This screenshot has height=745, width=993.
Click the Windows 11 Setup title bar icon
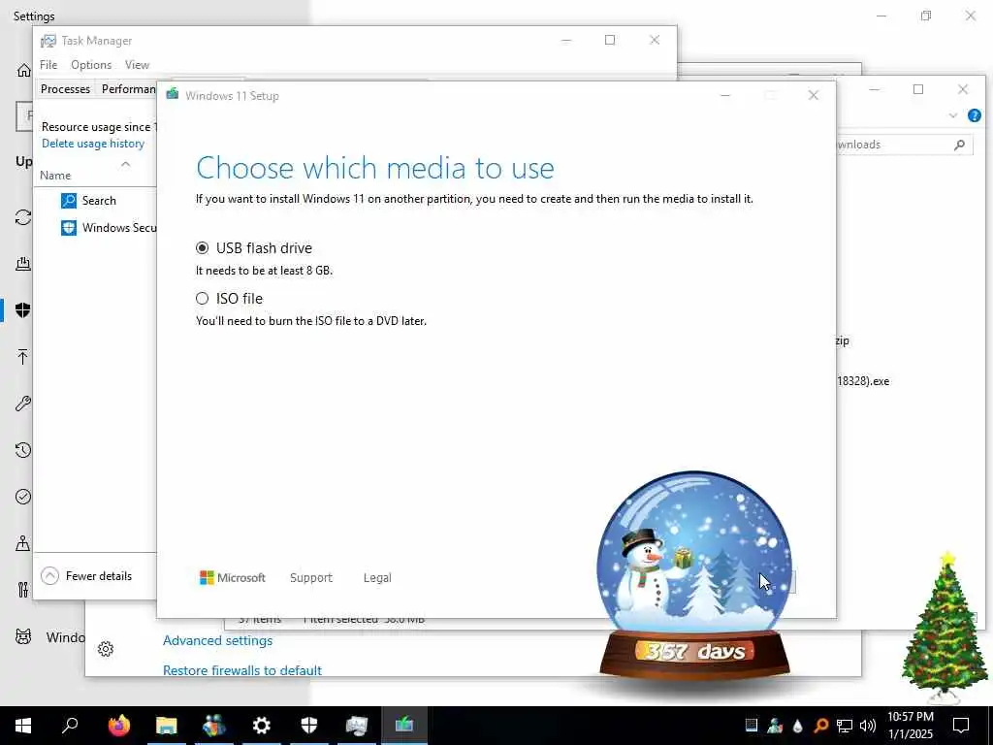click(x=173, y=95)
